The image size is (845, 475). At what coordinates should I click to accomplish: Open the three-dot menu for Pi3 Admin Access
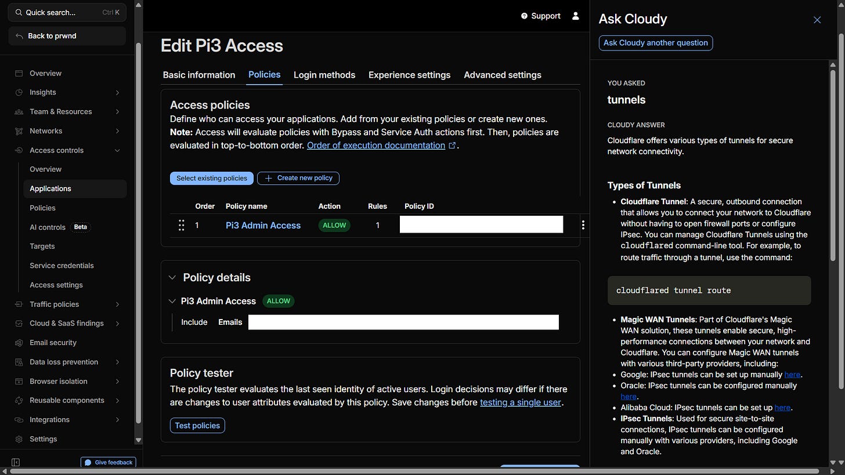click(583, 225)
